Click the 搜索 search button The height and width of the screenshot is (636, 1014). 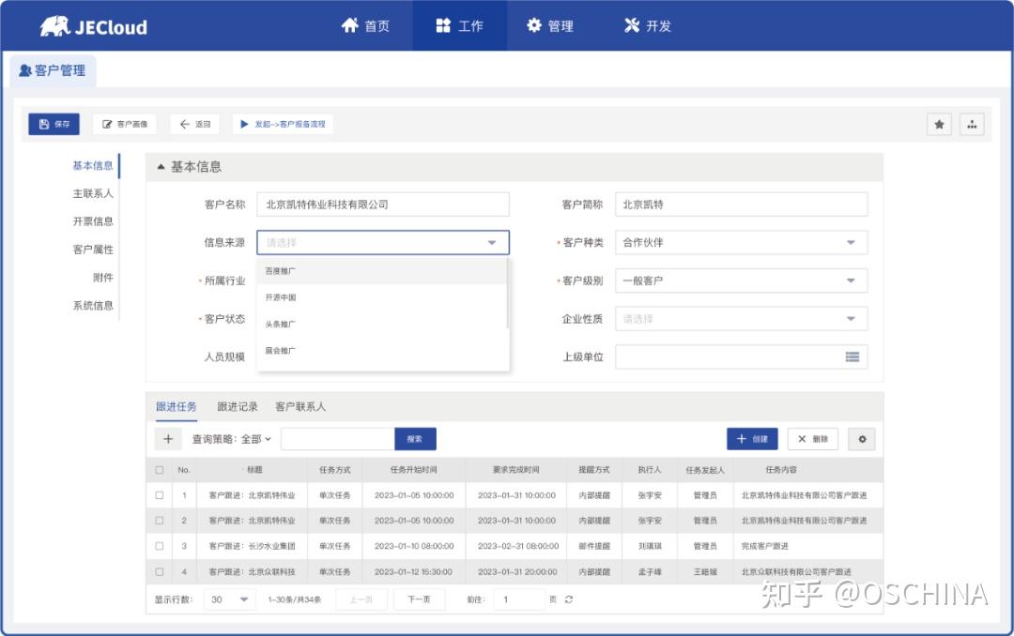point(416,438)
